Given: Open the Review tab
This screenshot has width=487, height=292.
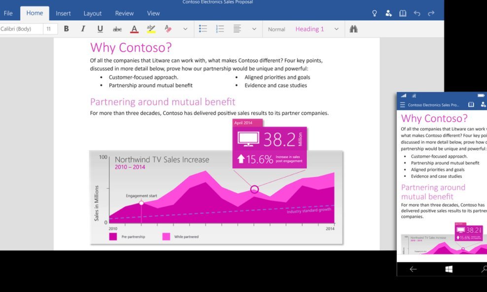Looking at the screenshot, I should pyautogui.click(x=124, y=13).
